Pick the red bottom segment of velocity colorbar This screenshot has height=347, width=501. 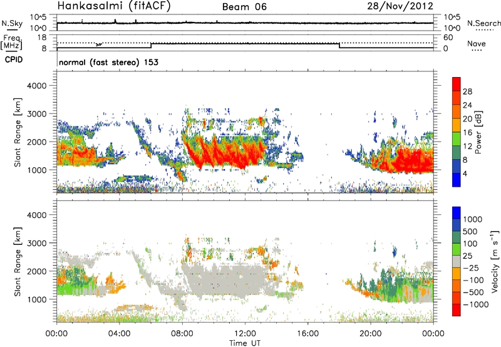pos(457,310)
